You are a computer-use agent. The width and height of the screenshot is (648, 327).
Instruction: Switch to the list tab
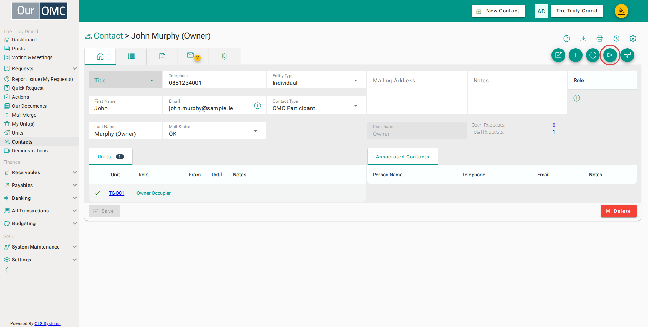(131, 56)
